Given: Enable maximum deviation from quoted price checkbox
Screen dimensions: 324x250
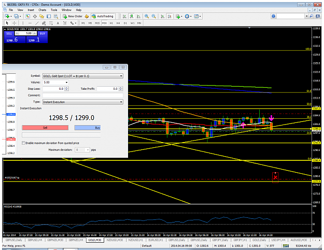Looking at the screenshot, I should click(x=23, y=143).
